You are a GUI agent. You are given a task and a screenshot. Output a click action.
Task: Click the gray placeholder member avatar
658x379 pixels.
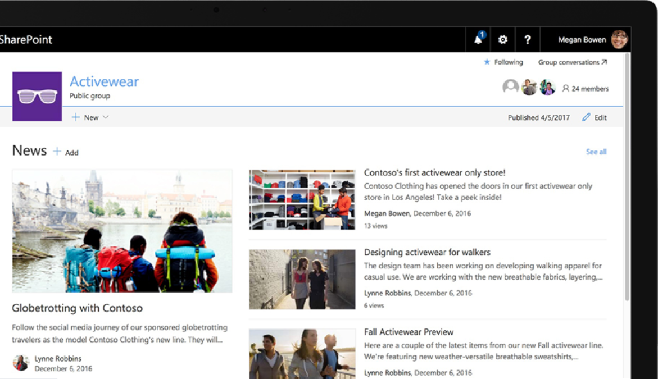point(510,87)
